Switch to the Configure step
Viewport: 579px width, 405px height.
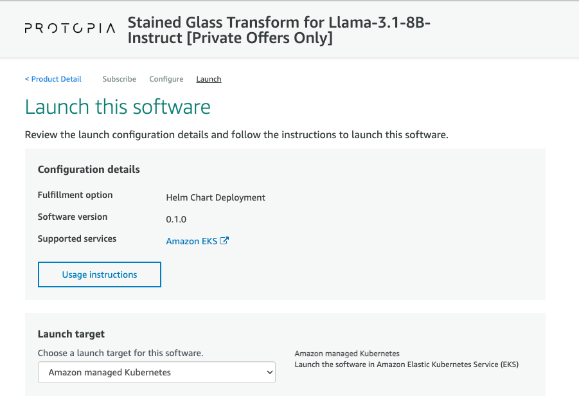coord(166,78)
